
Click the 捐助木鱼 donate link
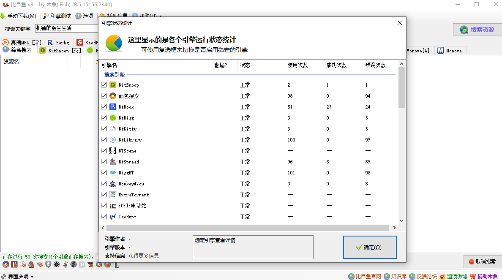(484, 277)
